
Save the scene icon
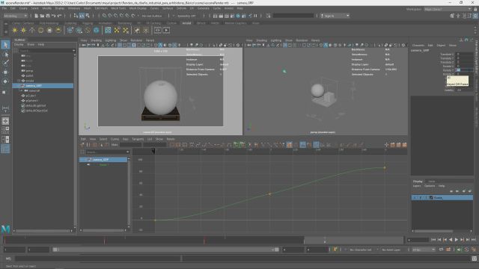[x=48, y=16]
